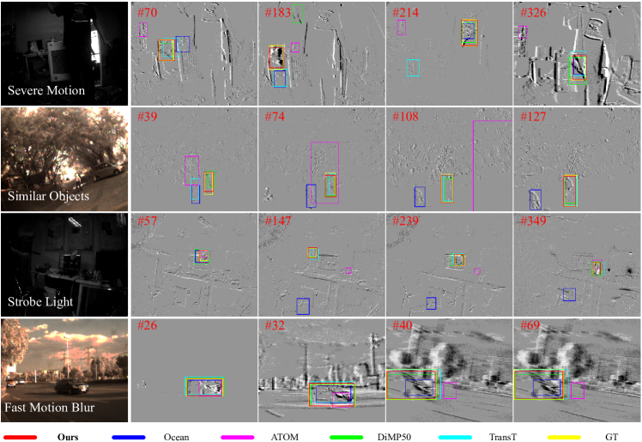Open the Strobe Light scene thumbnail
The width and height of the screenshot is (642, 442).
point(64,265)
